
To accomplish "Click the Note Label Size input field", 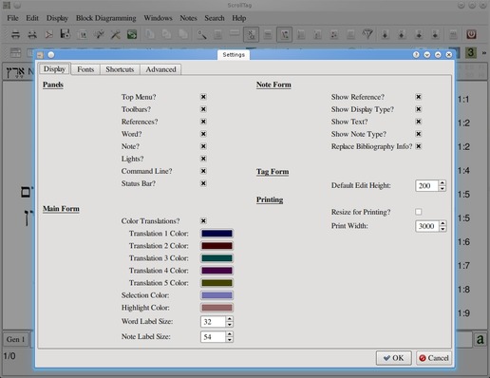I will click(x=213, y=337).
